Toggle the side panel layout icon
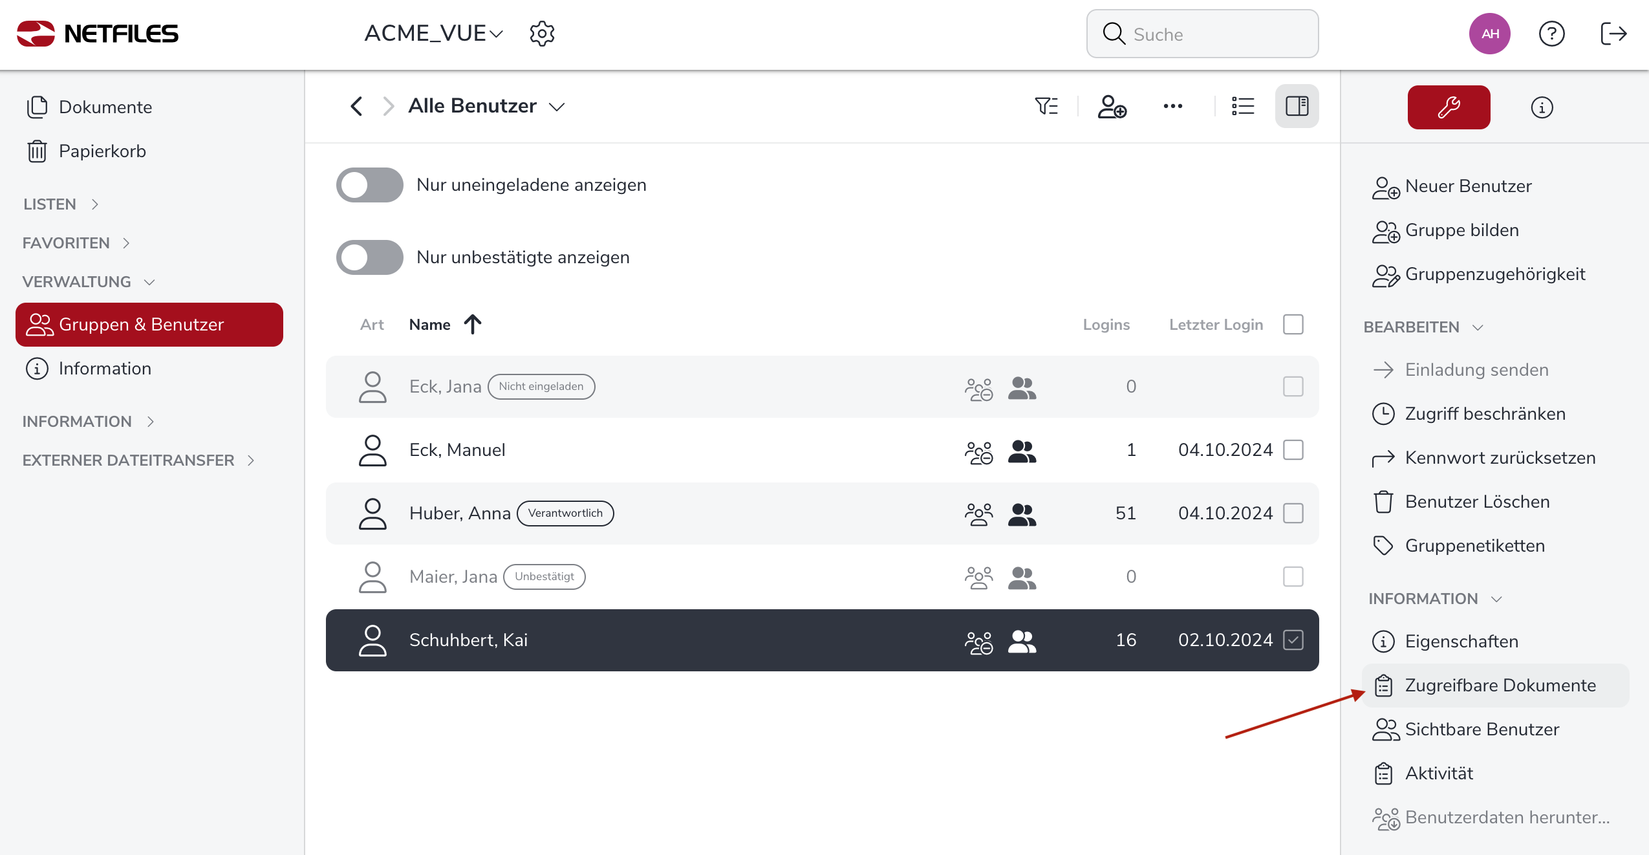Viewport: 1649px width, 855px height. (1297, 106)
